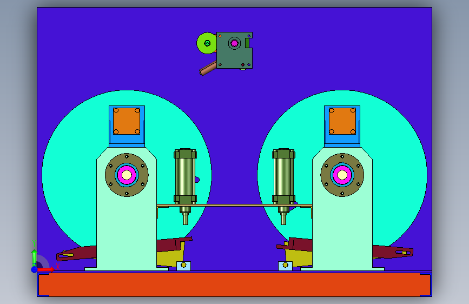This screenshot has height=304, width=469.
Task: Click the red X axis of the triad
Action: click(x=46, y=269)
